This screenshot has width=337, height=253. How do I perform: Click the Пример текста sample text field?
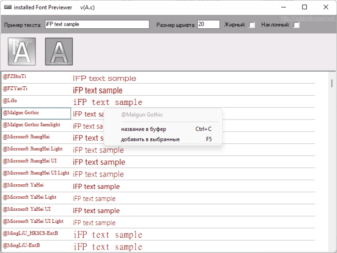(97, 24)
